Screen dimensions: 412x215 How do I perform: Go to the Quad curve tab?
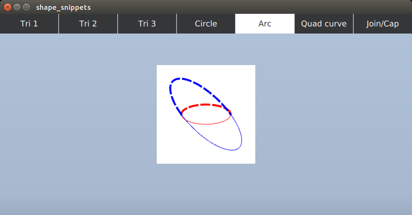[x=324, y=24]
